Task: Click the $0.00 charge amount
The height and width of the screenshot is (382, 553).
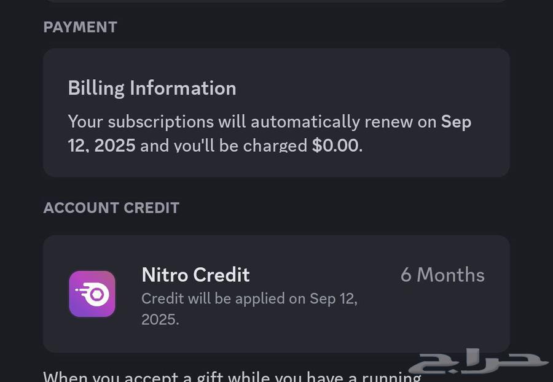Action: 335,146
